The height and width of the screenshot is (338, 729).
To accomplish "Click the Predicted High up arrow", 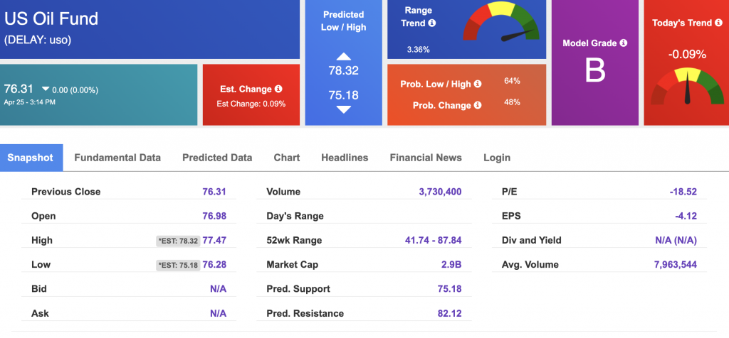I will [x=344, y=57].
